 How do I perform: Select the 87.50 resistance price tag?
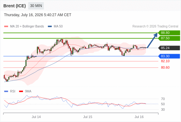[x=169, y=38]
